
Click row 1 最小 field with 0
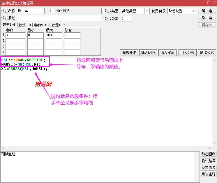(x=36, y=35)
